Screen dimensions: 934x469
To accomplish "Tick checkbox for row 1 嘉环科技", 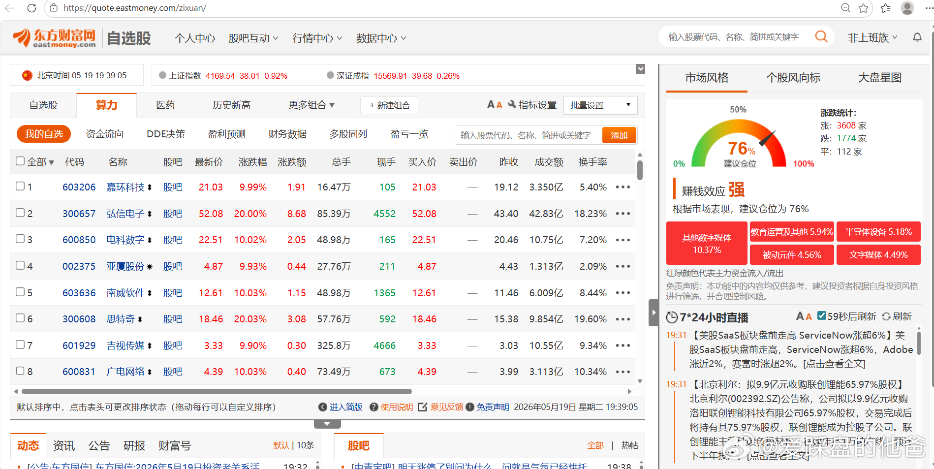I will (x=20, y=186).
